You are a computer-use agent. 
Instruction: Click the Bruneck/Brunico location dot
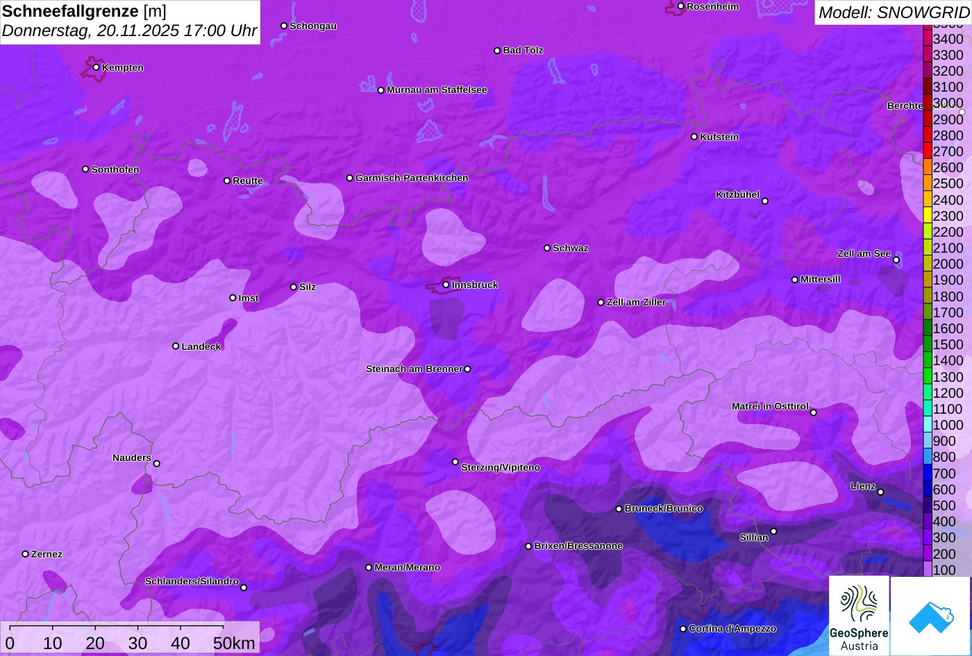coord(619,509)
